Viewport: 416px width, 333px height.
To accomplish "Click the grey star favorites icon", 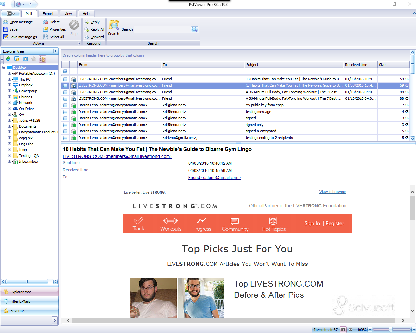I will (34, 59).
